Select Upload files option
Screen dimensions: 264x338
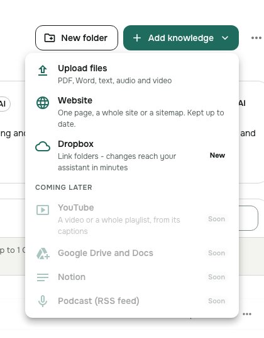[x=132, y=74]
